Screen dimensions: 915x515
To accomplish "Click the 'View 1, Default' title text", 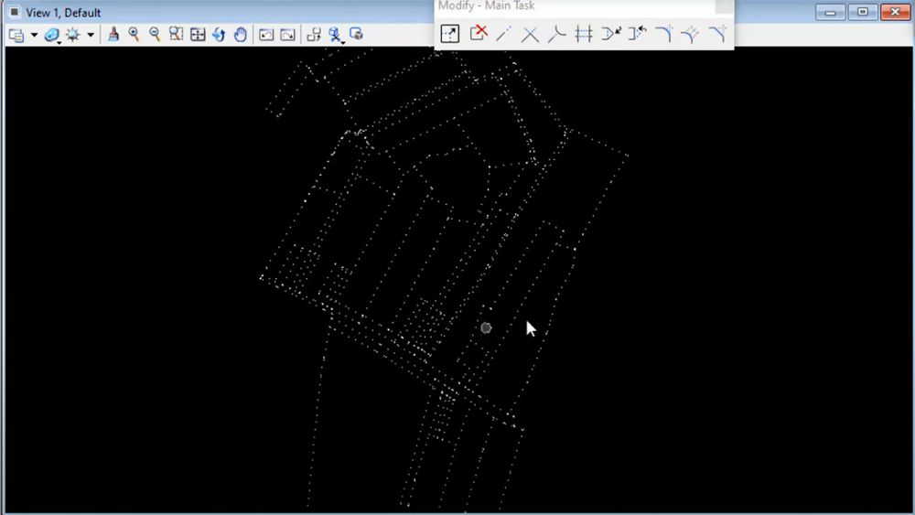I will (63, 12).
